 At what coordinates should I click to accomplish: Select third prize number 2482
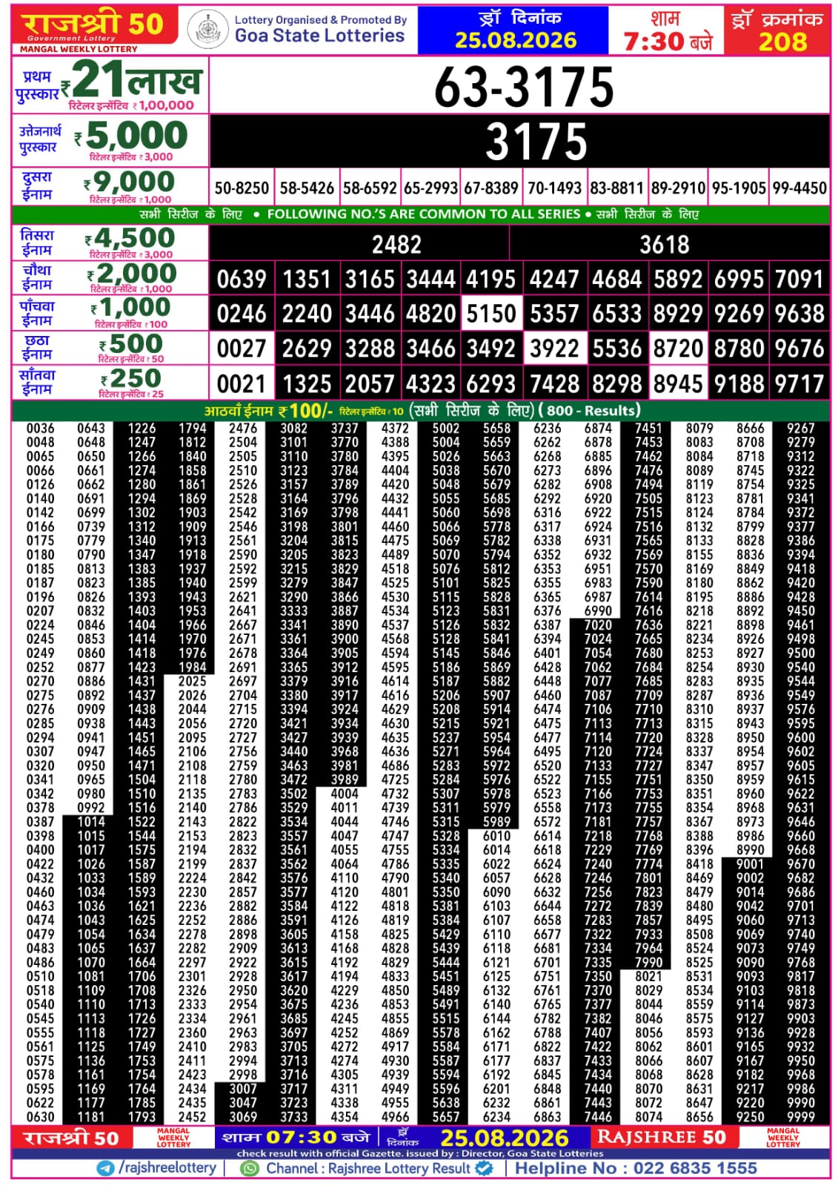[x=396, y=245]
